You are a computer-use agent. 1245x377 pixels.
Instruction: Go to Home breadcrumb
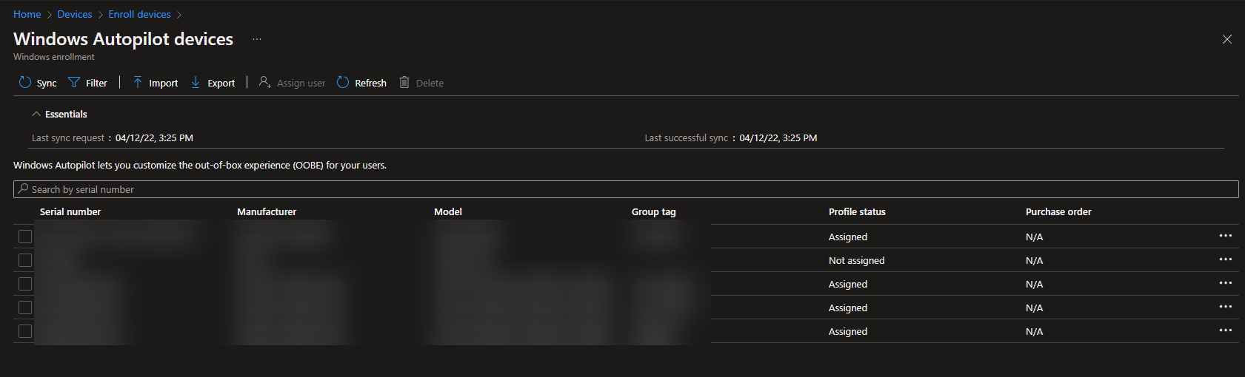tap(27, 14)
